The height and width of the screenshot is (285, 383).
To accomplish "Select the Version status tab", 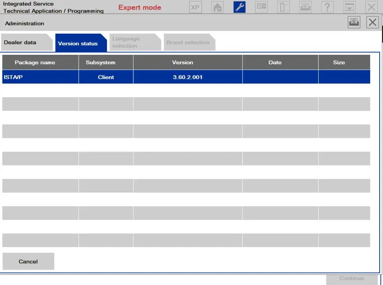I will click(x=81, y=43).
